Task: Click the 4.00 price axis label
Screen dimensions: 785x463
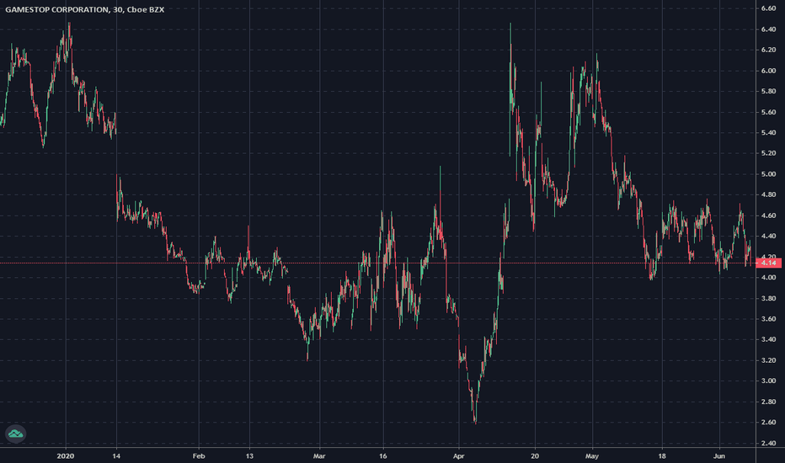Action: [768, 277]
